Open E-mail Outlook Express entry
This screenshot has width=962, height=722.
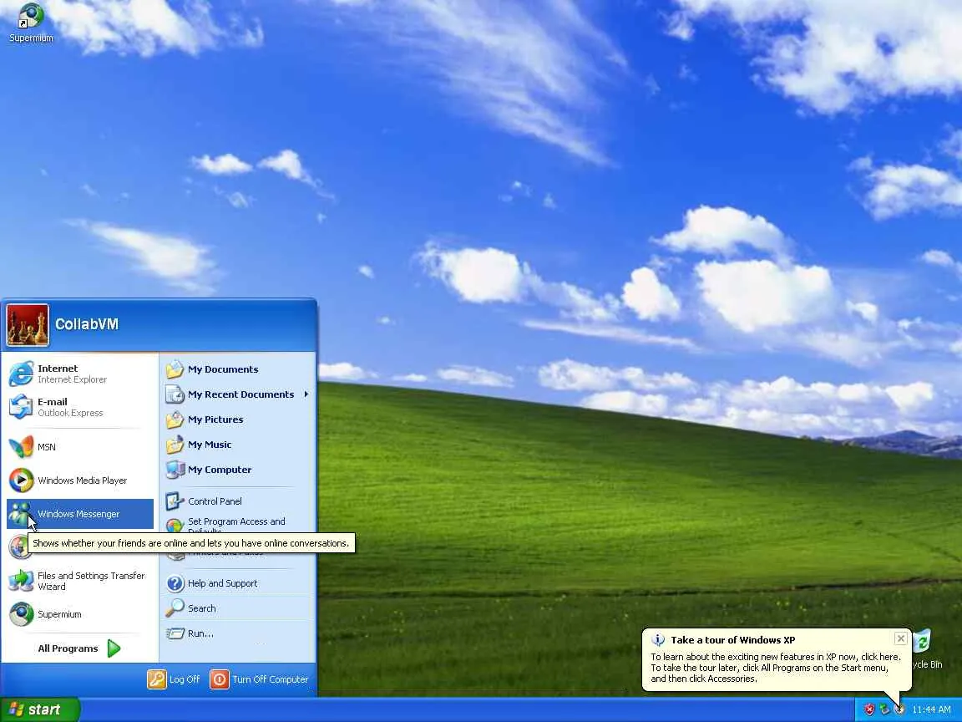point(80,407)
